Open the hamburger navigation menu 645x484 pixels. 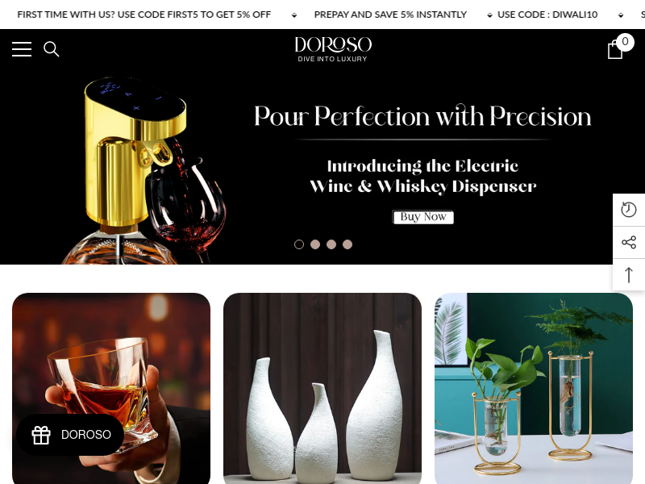[22, 49]
